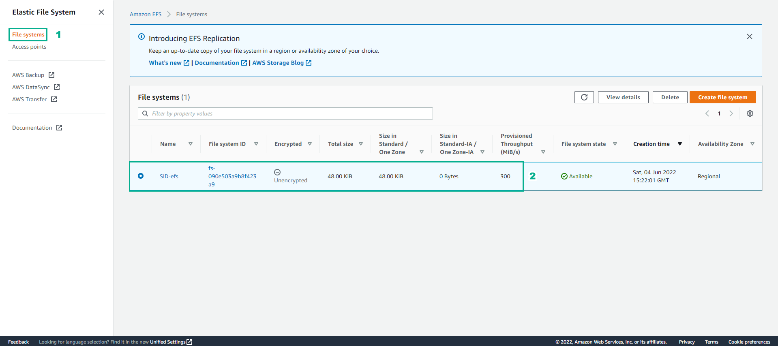Open What's new link in banner
Image resolution: width=778 pixels, height=346 pixels.
[165, 63]
